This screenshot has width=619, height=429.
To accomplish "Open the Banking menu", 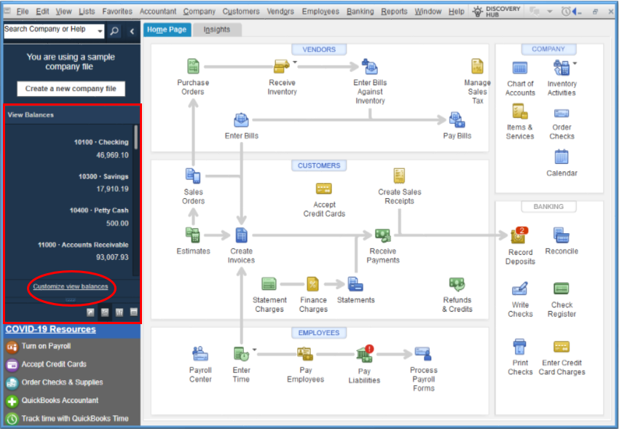I will [360, 12].
